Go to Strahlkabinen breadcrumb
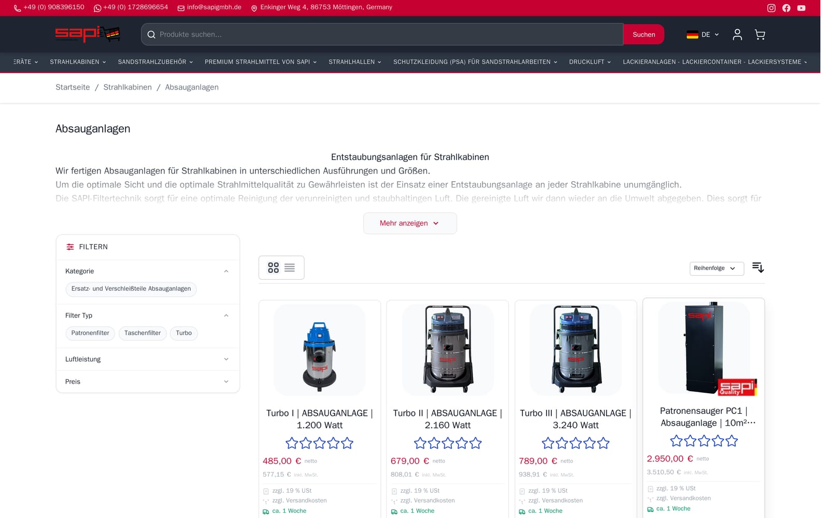The height and width of the screenshot is (518, 829). coord(127,88)
